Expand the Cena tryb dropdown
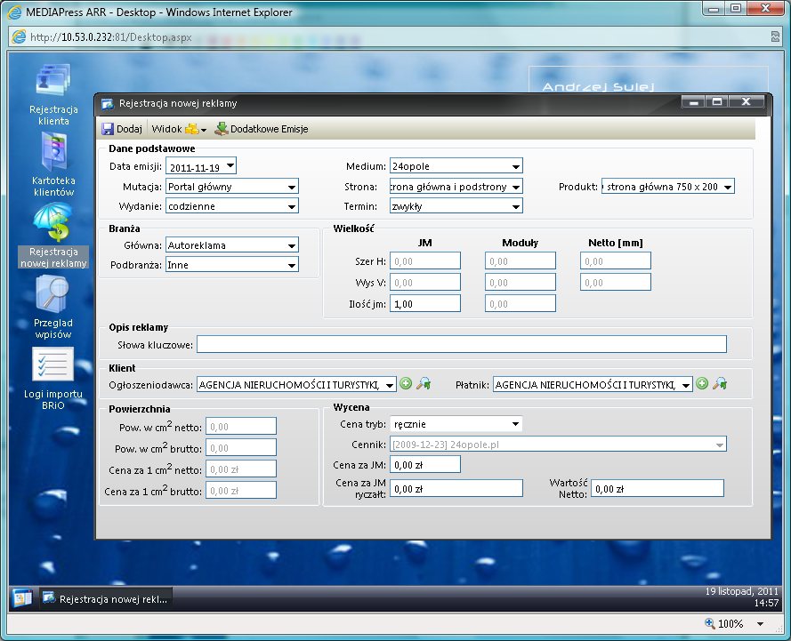This screenshot has width=791, height=641. pyautogui.click(x=515, y=424)
